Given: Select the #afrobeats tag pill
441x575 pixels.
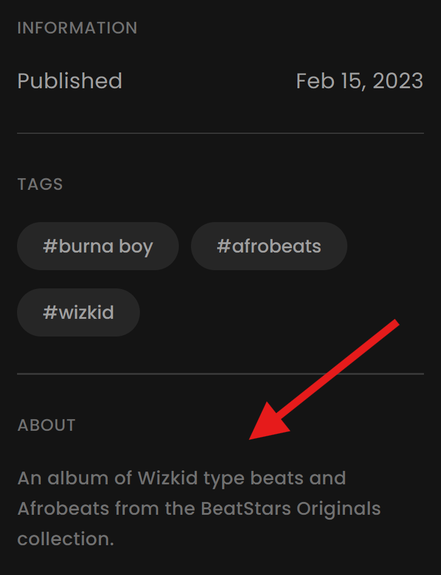Looking at the screenshot, I should 269,246.
